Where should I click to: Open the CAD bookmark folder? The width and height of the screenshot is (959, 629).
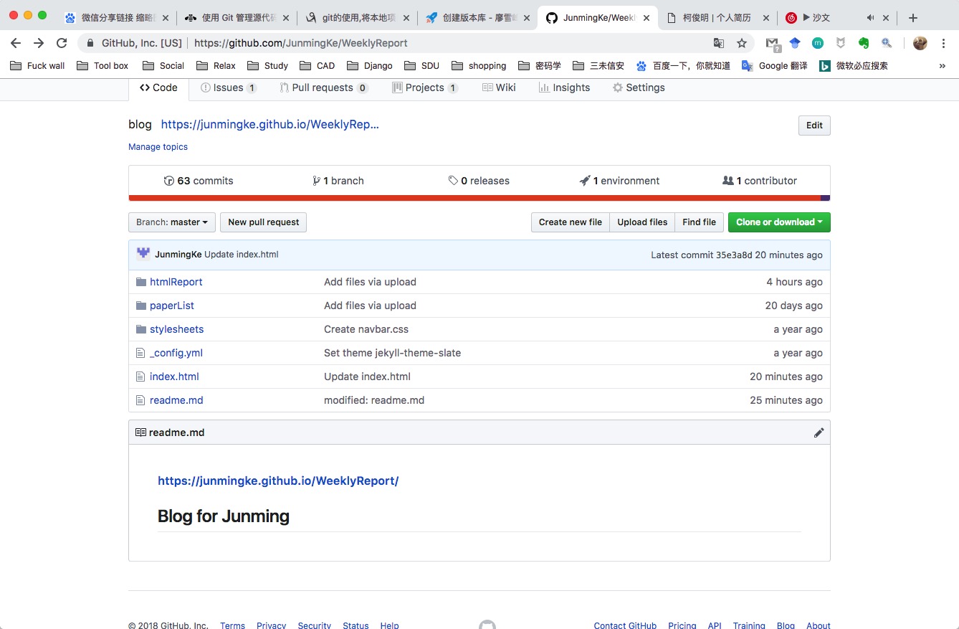click(x=318, y=65)
